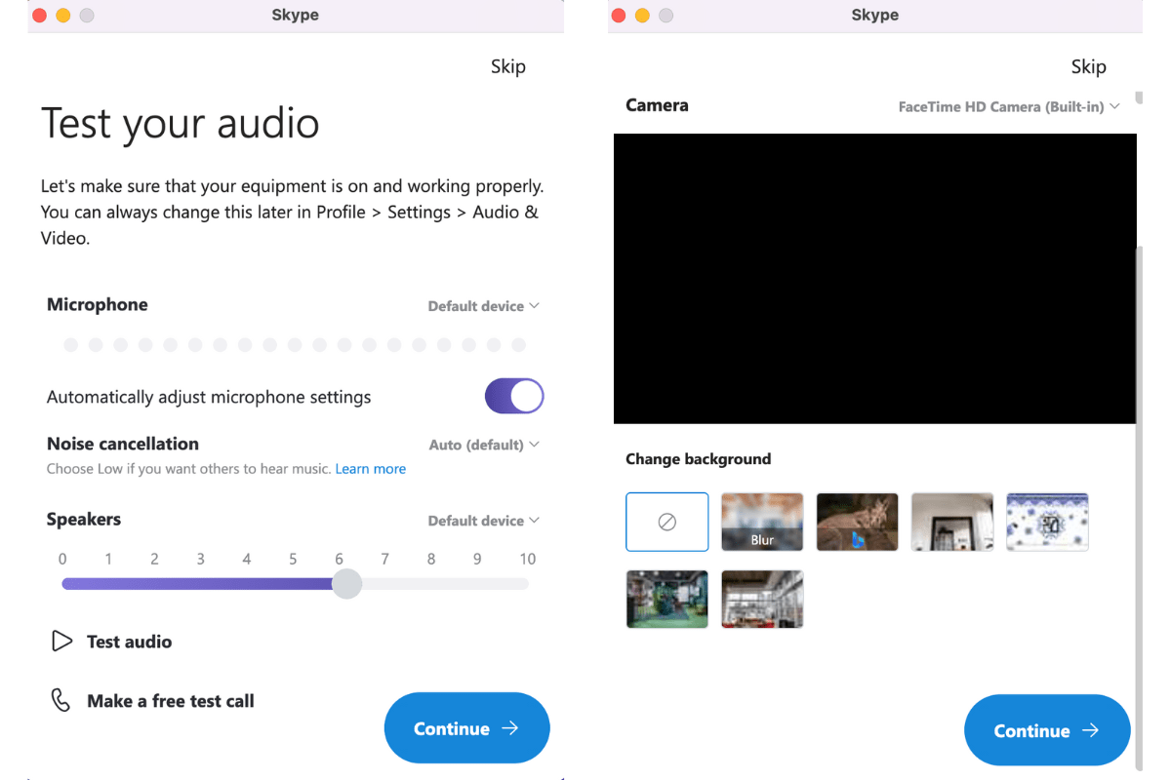Click Skip on the camera setup screen
Viewport: 1171px width, 780px height.
[1088, 66]
